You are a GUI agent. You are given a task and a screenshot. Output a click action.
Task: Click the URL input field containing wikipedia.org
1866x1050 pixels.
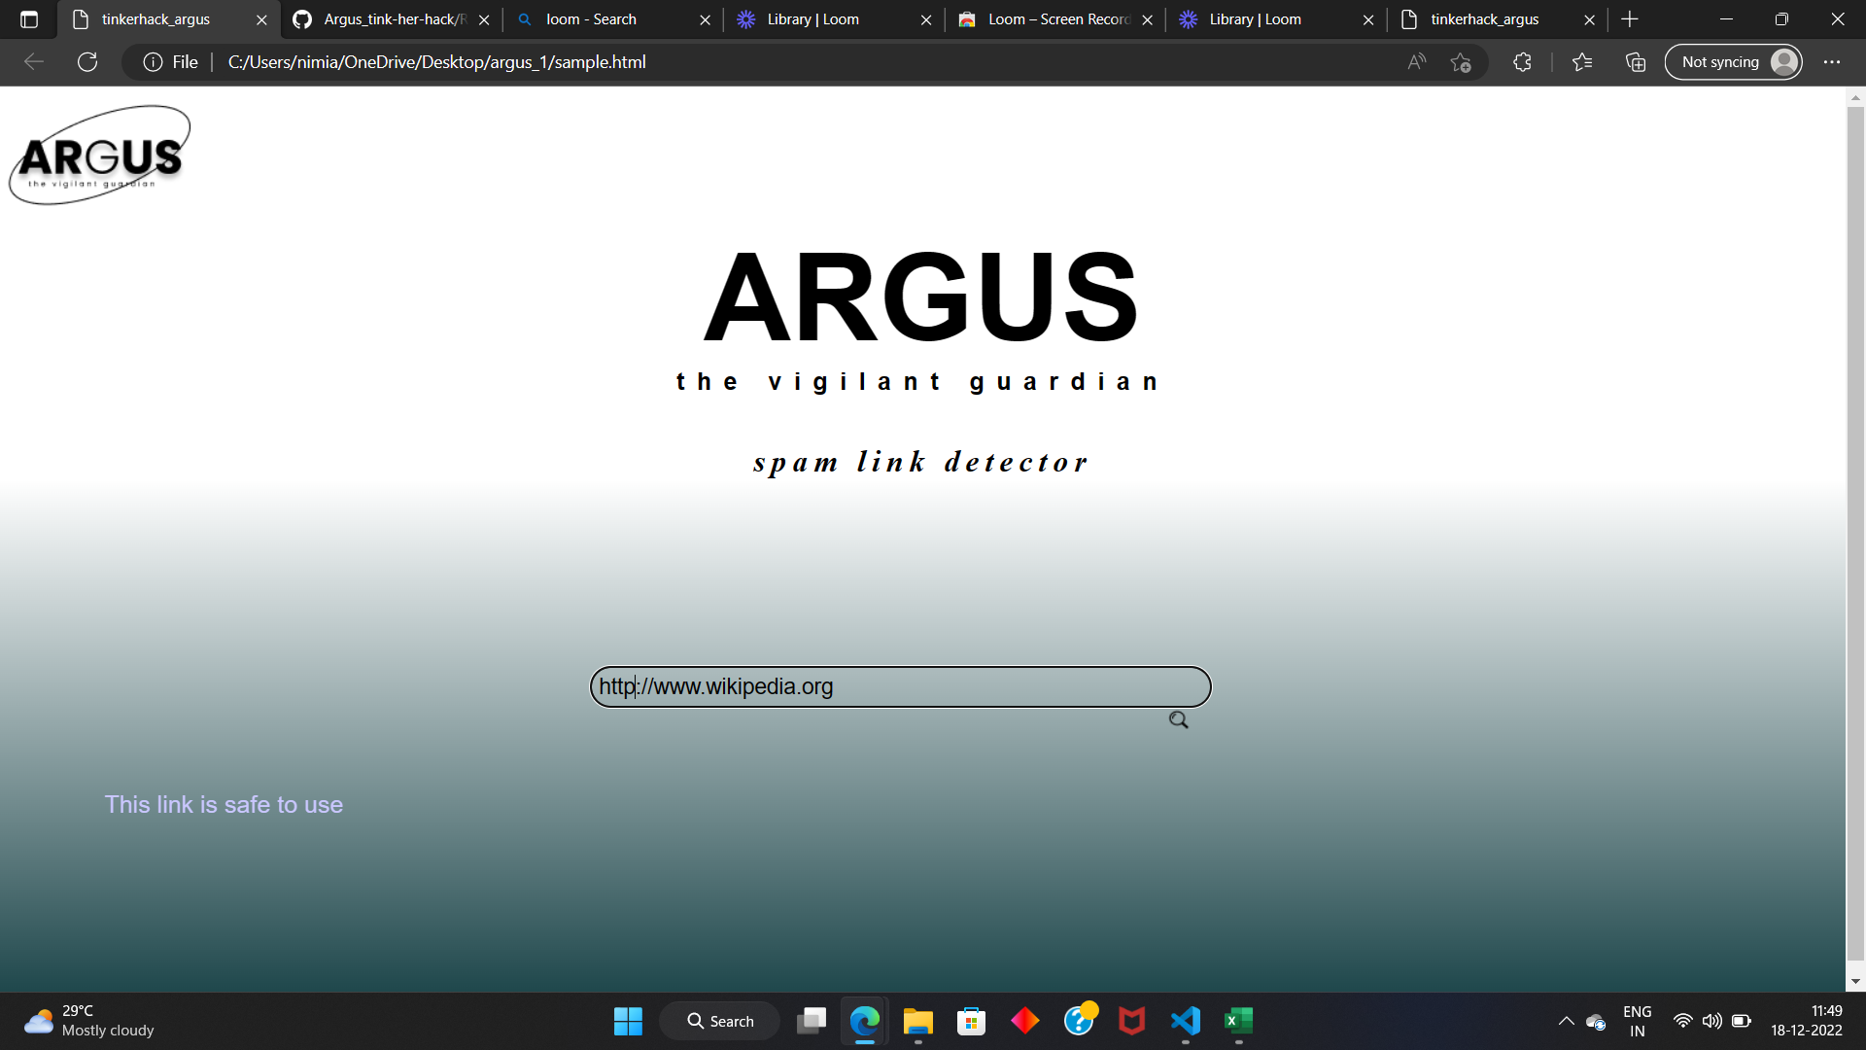point(899,686)
